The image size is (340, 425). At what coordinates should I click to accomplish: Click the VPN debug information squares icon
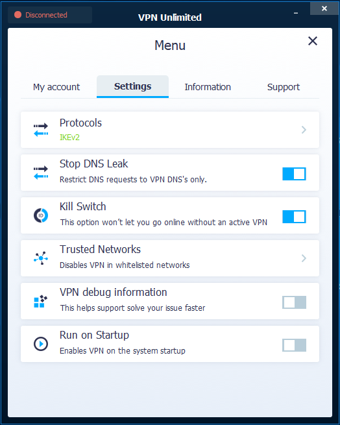(41, 301)
